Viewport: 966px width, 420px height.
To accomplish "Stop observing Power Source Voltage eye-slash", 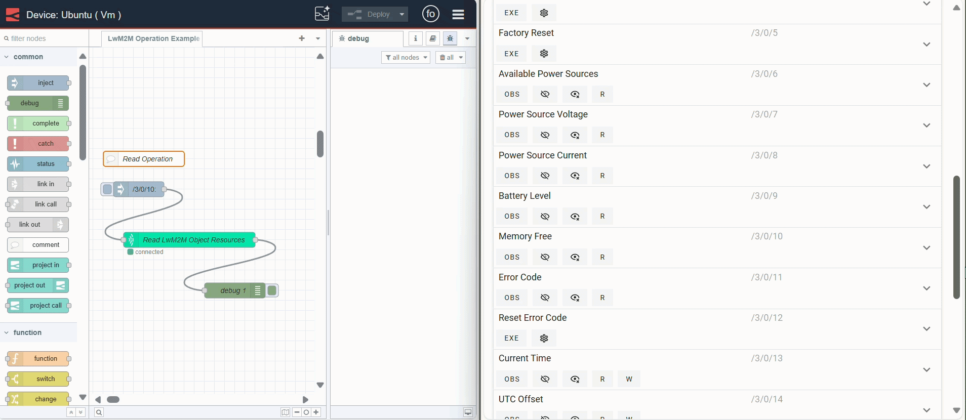I will pyautogui.click(x=545, y=135).
